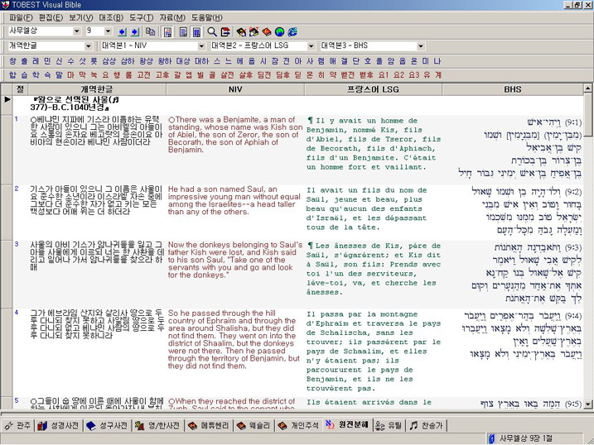594x445 pixels.
Task: Click the BHS column header
Action: point(512,89)
